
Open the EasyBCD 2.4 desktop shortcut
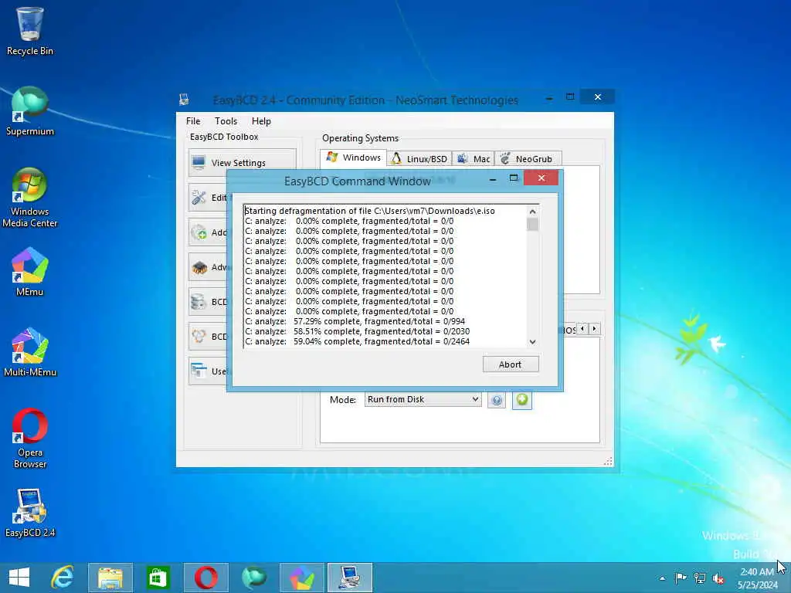(x=30, y=513)
